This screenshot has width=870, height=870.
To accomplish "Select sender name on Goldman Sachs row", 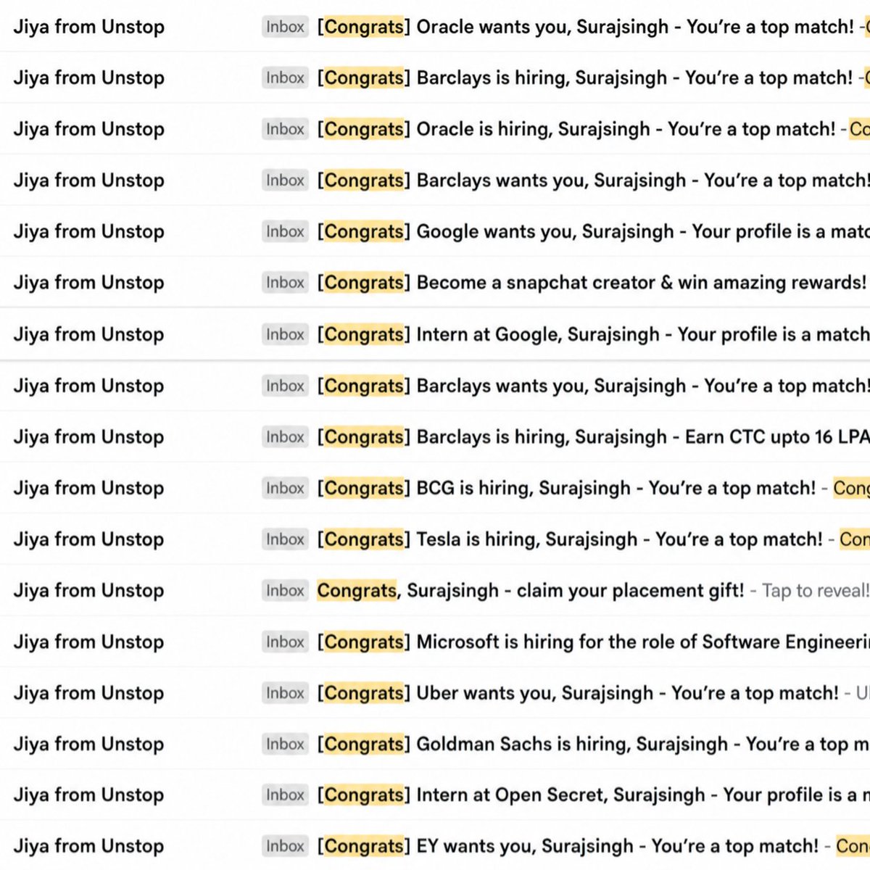I will tap(88, 745).
